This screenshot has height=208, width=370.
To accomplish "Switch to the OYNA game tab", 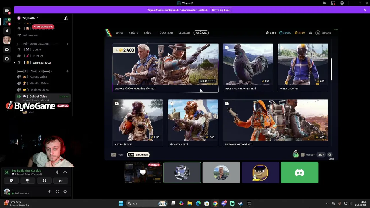I will coord(119,33).
